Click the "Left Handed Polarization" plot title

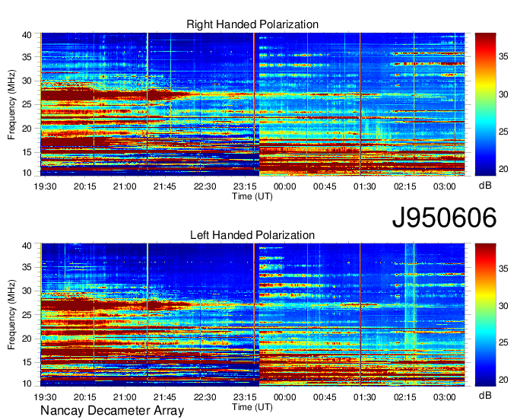252,235
